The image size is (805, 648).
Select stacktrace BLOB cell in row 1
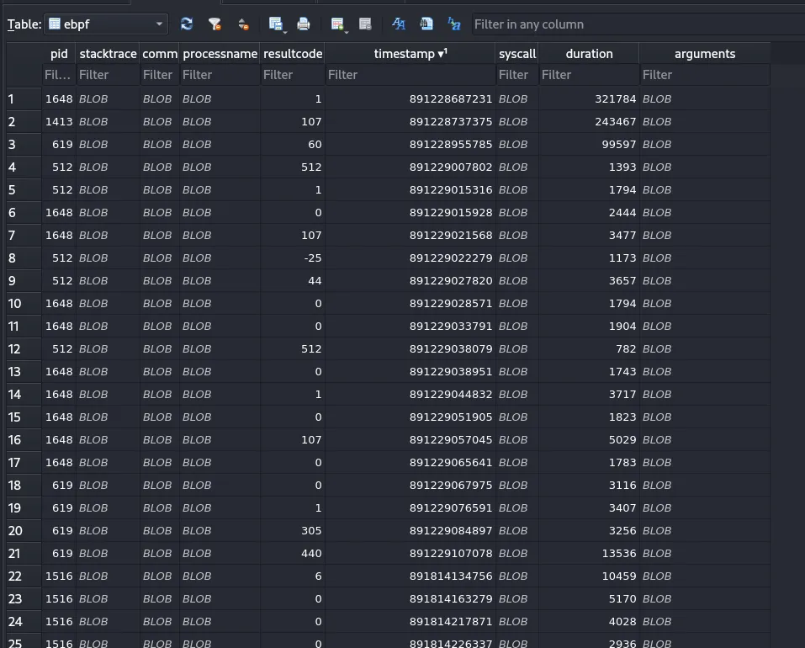tap(108, 99)
